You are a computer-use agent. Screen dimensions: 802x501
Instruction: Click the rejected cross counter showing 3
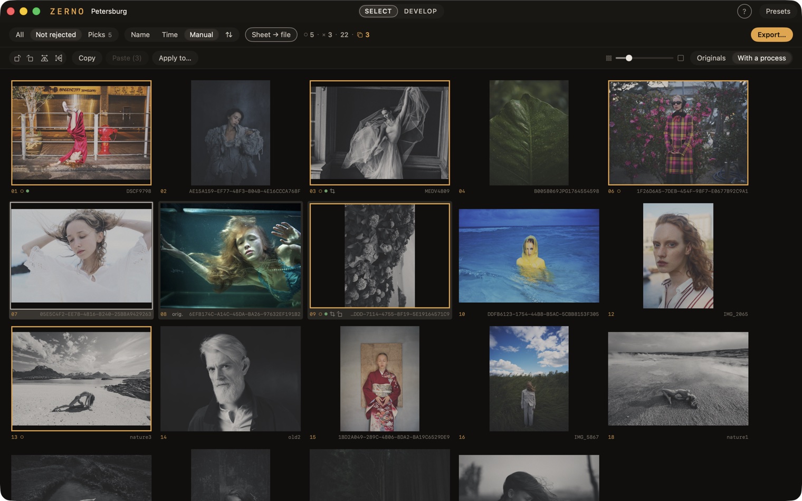coord(327,35)
